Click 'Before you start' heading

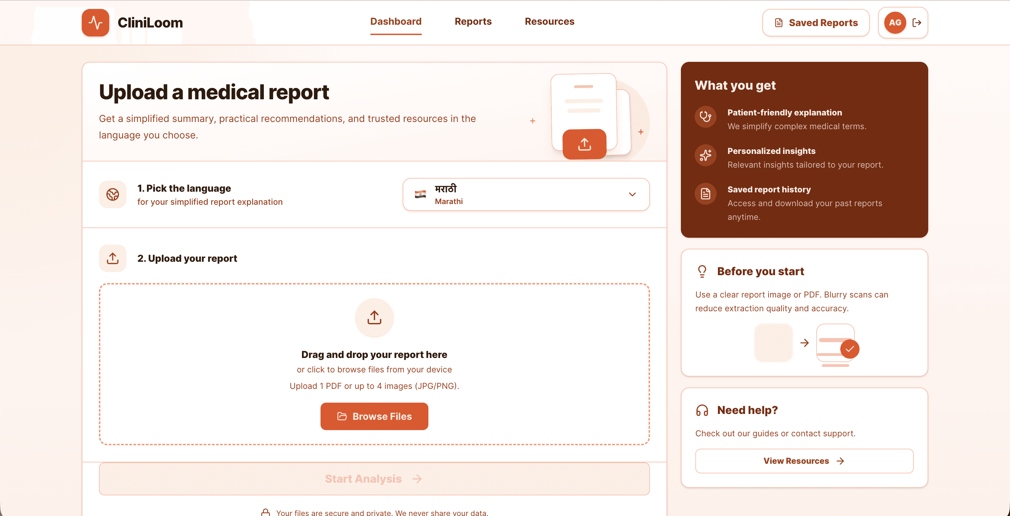coord(760,271)
